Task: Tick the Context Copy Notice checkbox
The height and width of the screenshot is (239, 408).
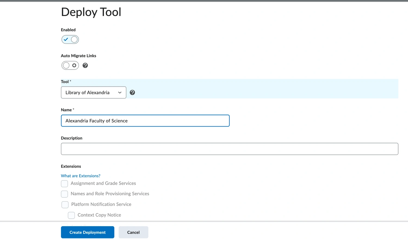Action: pyautogui.click(x=71, y=215)
